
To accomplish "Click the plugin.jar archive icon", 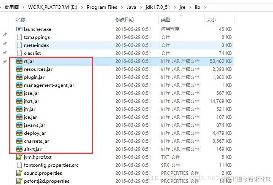I will [x=19, y=77].
